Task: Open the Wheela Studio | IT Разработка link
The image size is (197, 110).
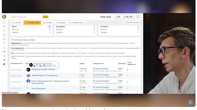Action: (44, 75)
